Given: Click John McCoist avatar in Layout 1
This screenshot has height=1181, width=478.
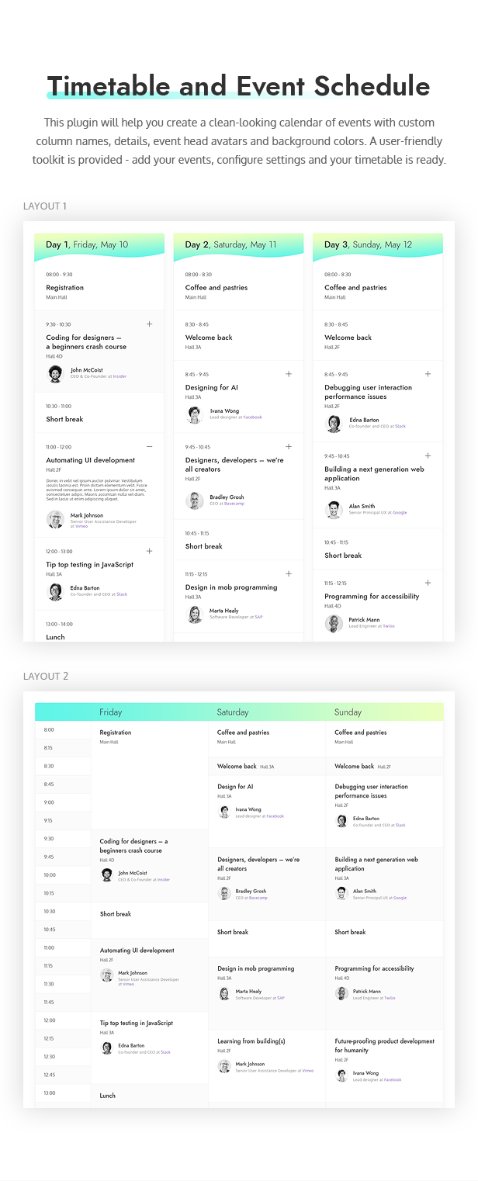Looking at the screenshot, I should point(55,373).
